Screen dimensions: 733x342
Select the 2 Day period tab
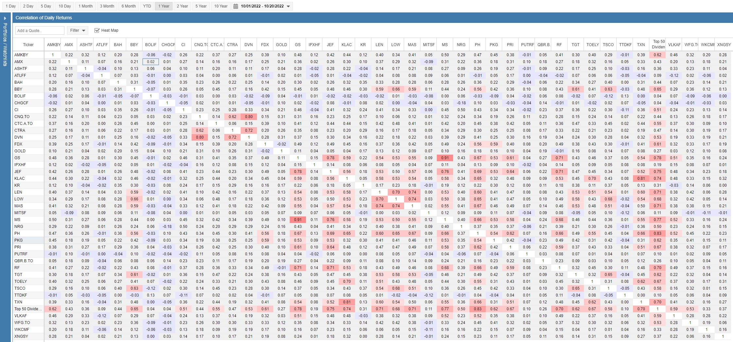tap(28, 6)
